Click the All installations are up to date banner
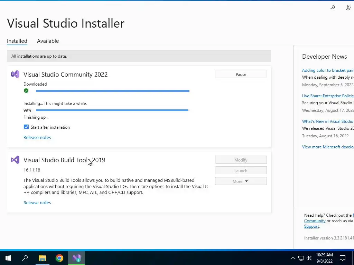 [x=139, y=56]
